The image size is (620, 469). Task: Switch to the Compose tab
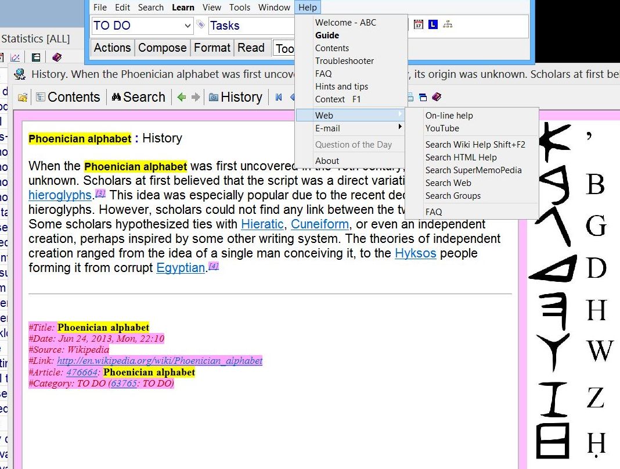pos(162,48)
